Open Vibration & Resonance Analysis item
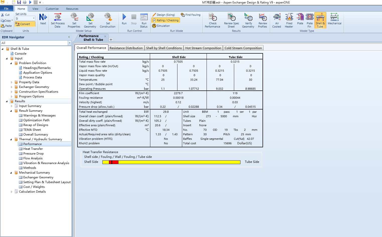 click(x=46, y=163)
